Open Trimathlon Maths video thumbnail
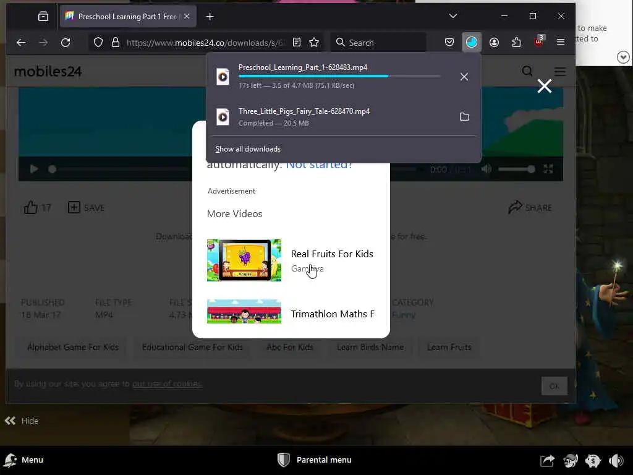The height and width of the screenshot is (475, 633). click(244, 312)
